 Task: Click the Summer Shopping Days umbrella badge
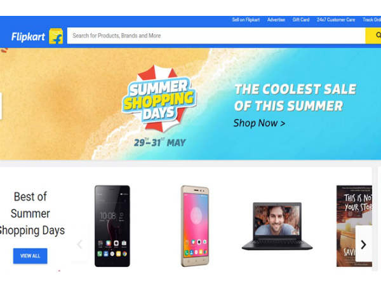[x=159, y=98]
